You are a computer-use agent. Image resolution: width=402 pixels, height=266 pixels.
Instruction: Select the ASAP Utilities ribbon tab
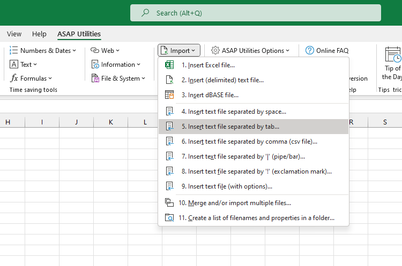point(79,34)
